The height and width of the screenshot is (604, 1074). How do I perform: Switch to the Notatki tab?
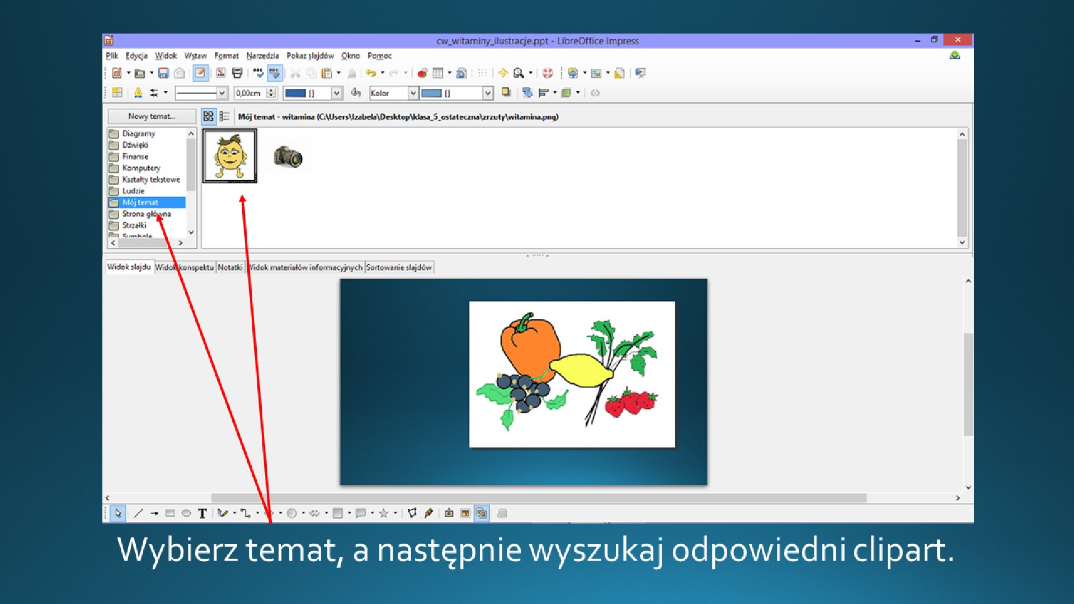tap(230, 267)
